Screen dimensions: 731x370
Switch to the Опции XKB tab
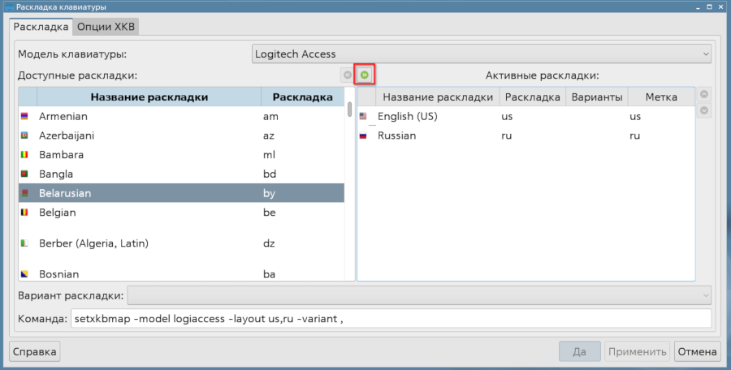click(x=106, y=27)
